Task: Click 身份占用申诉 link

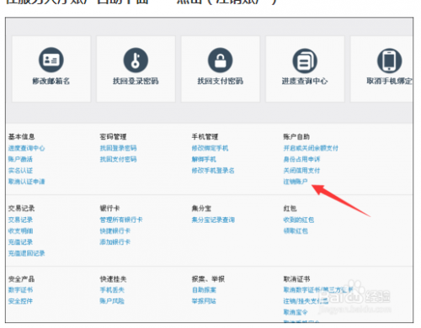Action: pyautogui.click(x=301, y=159)
